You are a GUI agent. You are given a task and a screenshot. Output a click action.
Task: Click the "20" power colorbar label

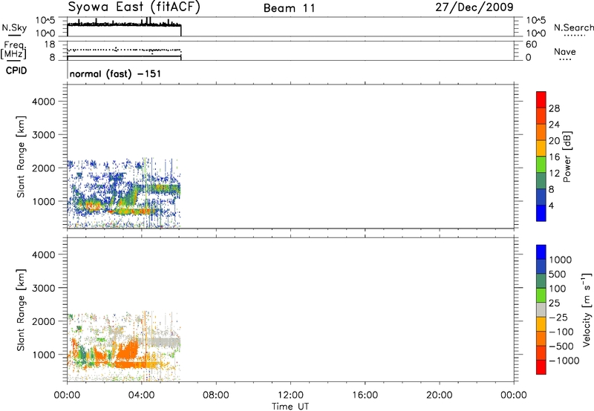pos(554,141)
